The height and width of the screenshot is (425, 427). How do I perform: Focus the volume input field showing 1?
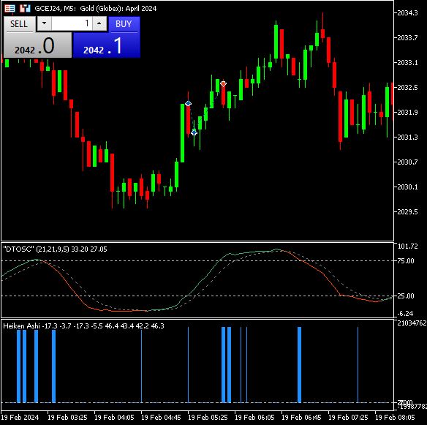[x=72, y=23]
